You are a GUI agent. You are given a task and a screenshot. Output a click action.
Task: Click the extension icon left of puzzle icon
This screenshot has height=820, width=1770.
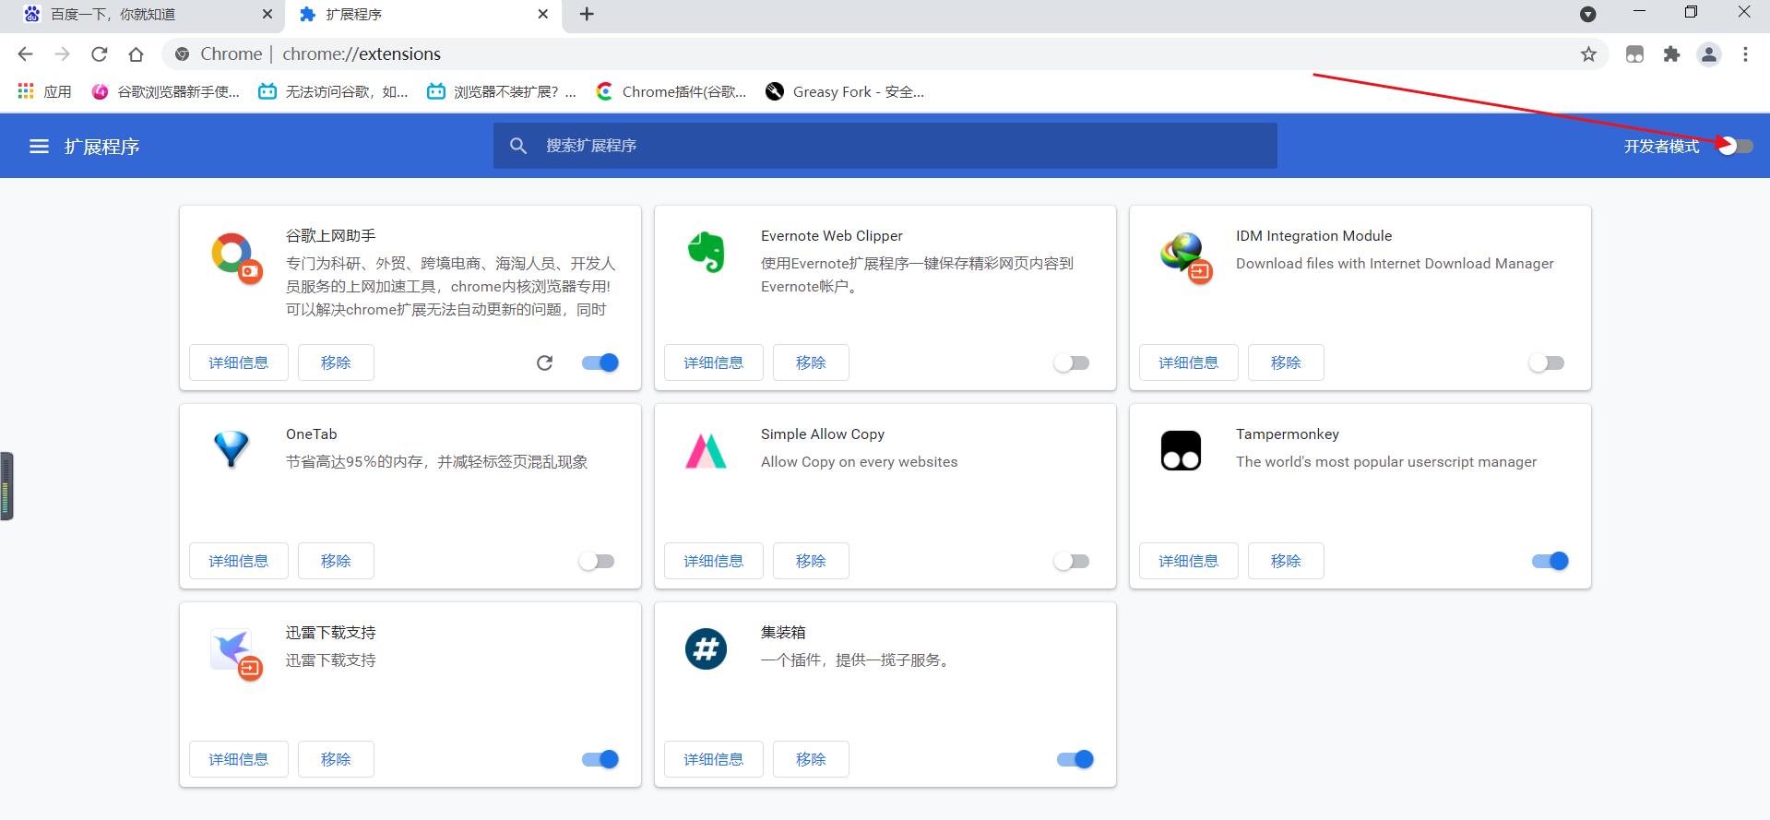pos(1634,54)
